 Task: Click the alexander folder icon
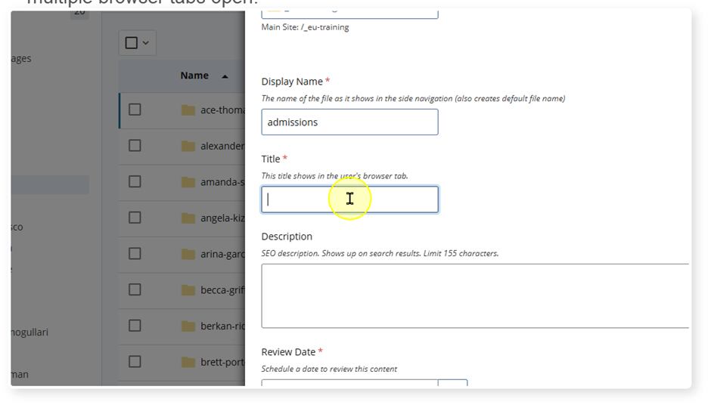point(188,146)
